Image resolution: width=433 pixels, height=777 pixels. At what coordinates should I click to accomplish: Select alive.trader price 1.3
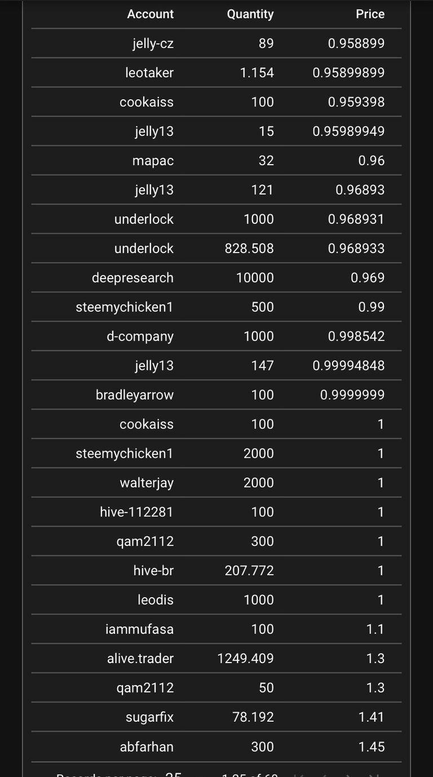[375, 659]
